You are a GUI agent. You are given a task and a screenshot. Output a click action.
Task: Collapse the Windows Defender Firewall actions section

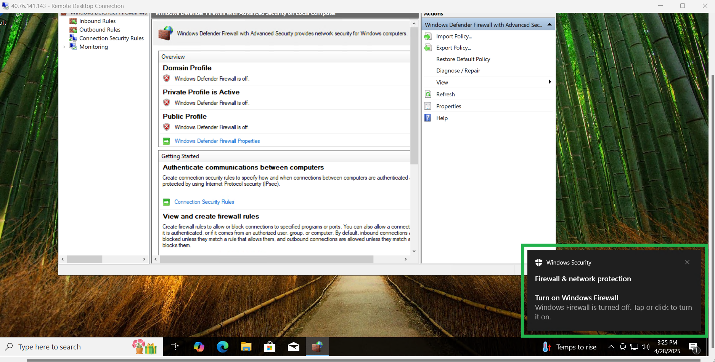click(550, 25)
